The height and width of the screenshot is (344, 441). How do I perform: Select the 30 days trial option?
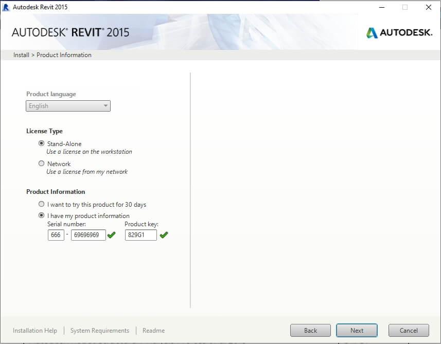point(42,205)
